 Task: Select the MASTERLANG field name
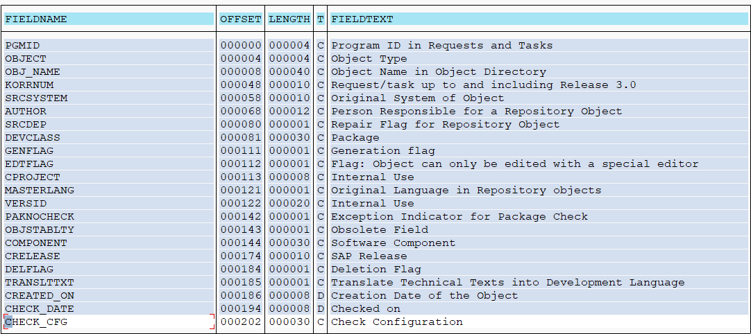40,191
